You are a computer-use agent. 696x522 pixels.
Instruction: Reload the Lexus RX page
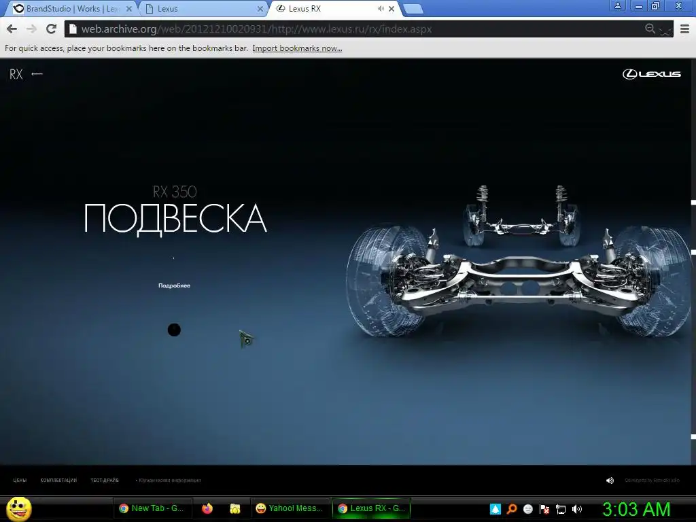(x=52, y=29)
